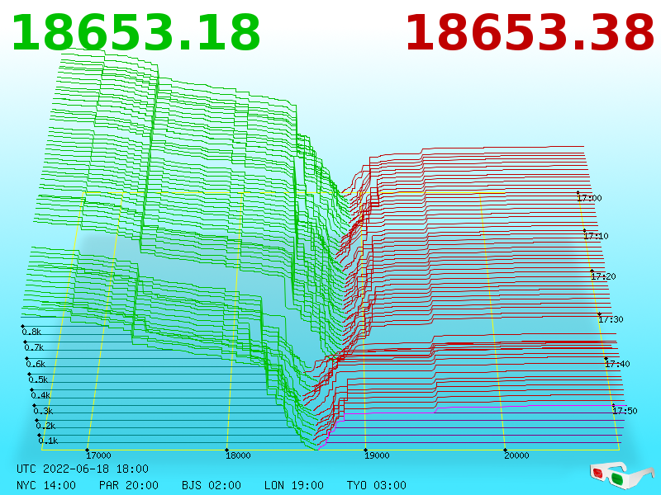Click the 0.6k volume axis label

point(36,364)
